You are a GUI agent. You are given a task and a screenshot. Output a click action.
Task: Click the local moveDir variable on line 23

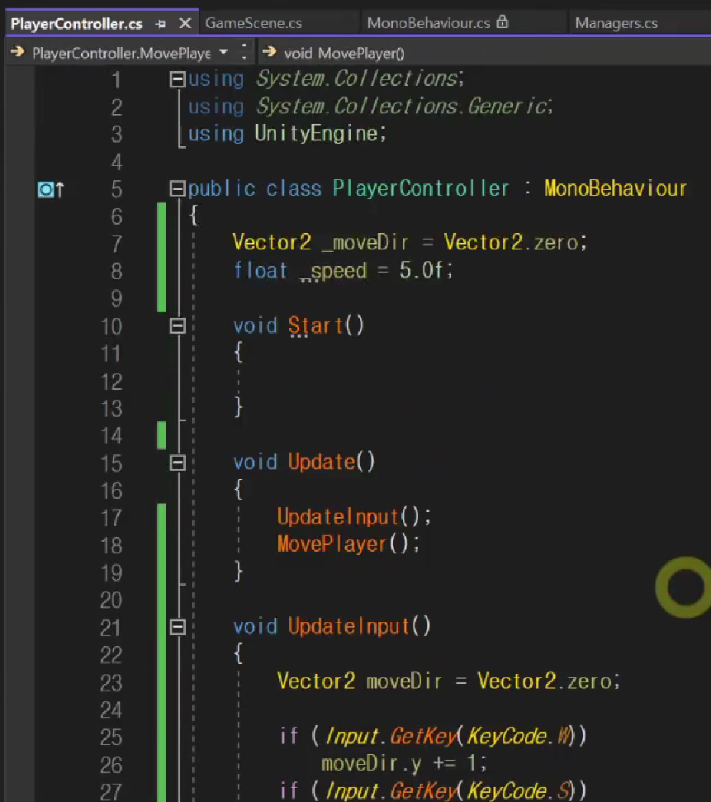(x=404, y=681)
